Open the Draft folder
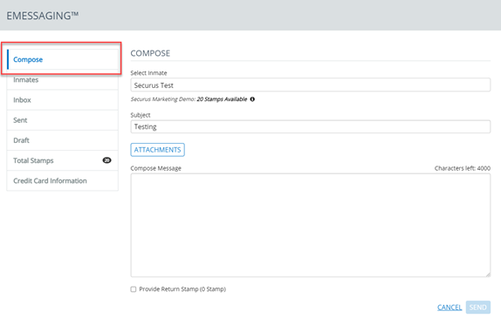This screenshot has width=501, height=325. [x=63, y=140]
